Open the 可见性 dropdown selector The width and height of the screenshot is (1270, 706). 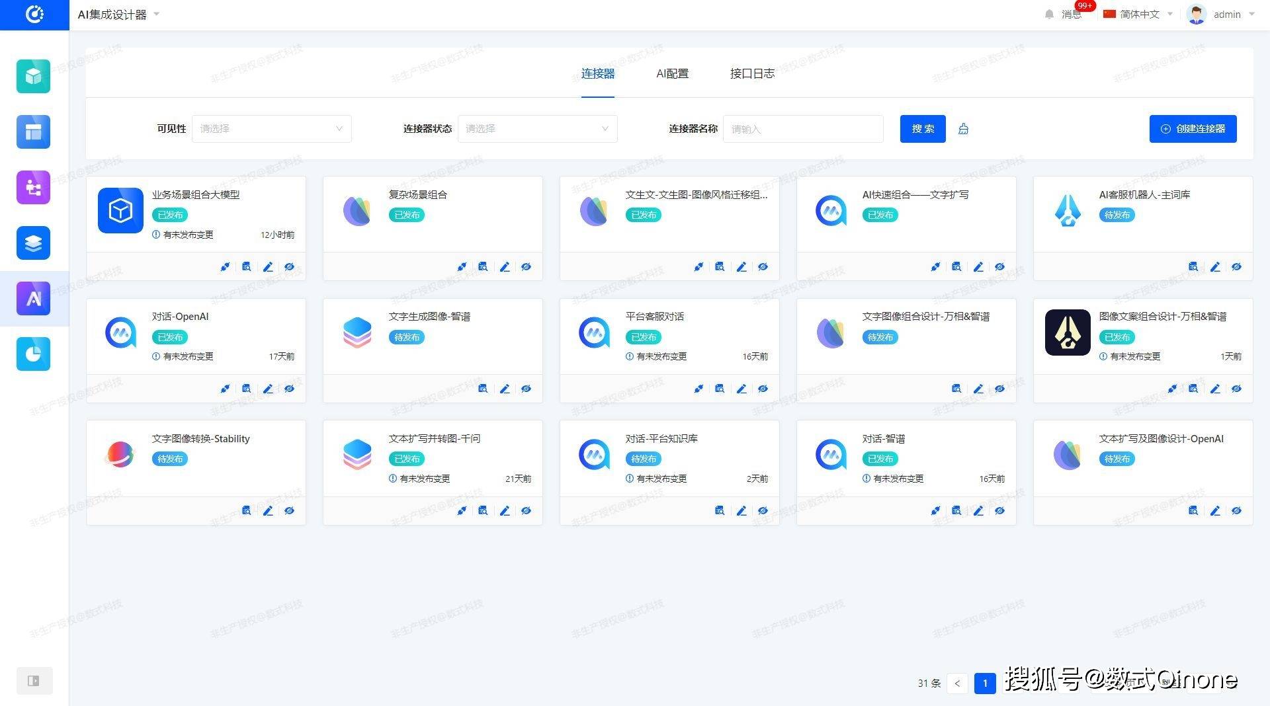[271, 128]
